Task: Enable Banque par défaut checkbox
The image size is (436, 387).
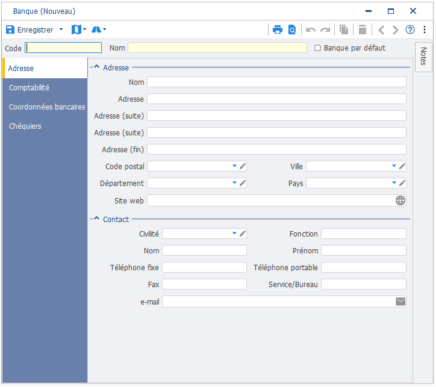Action: pyautogui.click(x=317, y=48)
